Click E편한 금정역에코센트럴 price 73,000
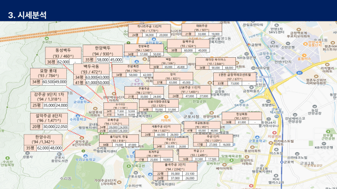Image resolution: width=337 pixels, height=189 pixels. pyautogui.click(x=235, y=83)
